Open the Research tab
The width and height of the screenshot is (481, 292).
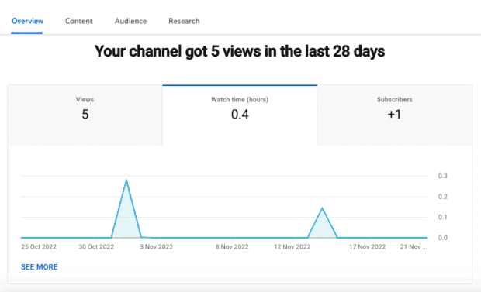[x=184, y=21]
